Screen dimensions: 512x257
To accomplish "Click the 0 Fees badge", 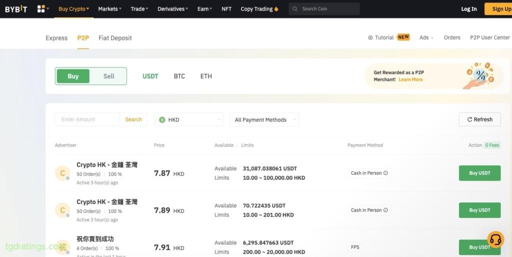I will tap(492, 145).
